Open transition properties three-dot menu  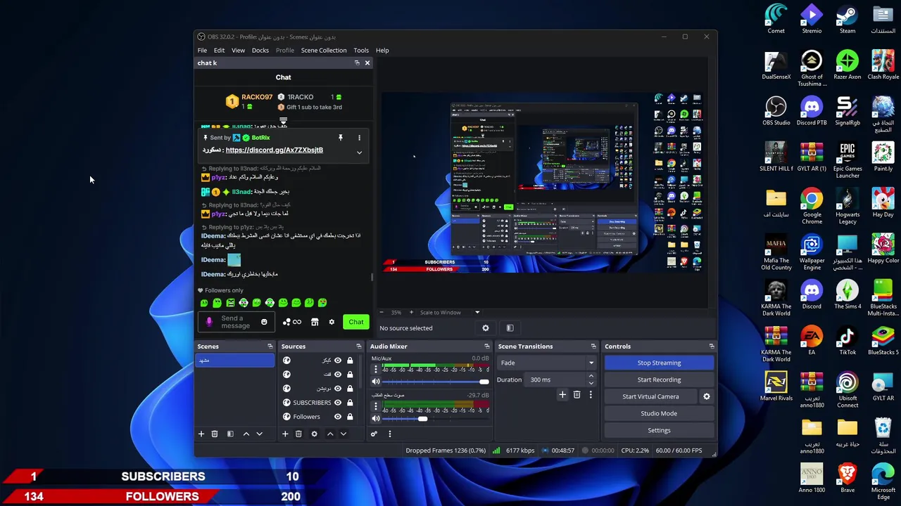(591, 395)
